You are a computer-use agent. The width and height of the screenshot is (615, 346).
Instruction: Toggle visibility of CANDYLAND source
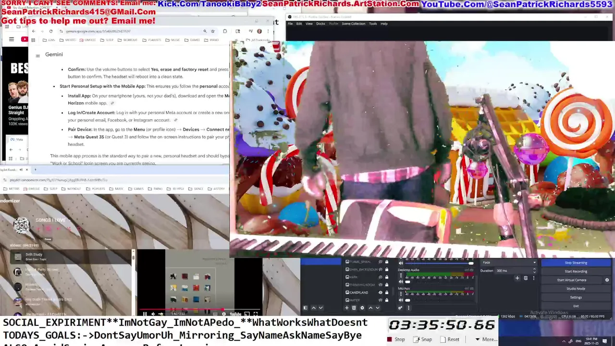[381, 292]
